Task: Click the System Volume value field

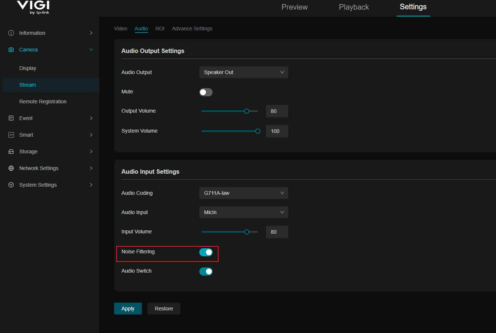Action: 277,131
